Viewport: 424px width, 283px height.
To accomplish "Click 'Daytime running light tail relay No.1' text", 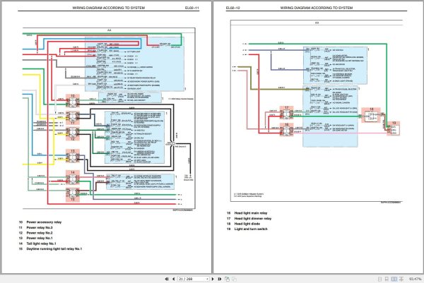I will point(54,248).
